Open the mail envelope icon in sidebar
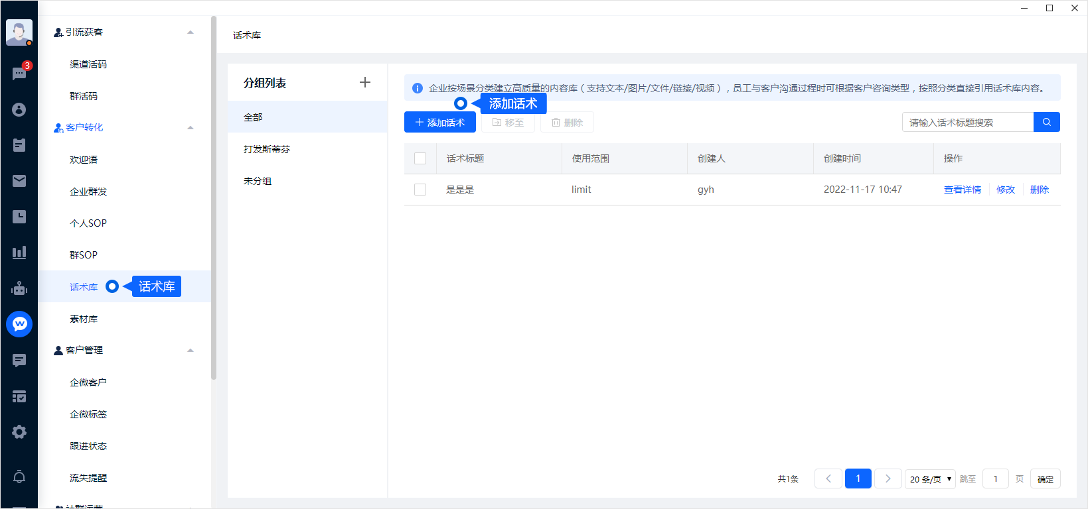The image size is (1088, 509). pos(19,181)
